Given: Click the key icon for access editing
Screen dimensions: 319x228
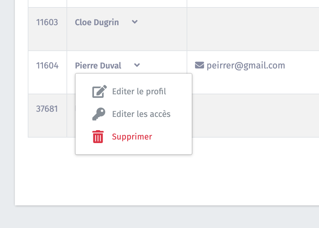Looking at the screenshot, I should pos(99,114).
